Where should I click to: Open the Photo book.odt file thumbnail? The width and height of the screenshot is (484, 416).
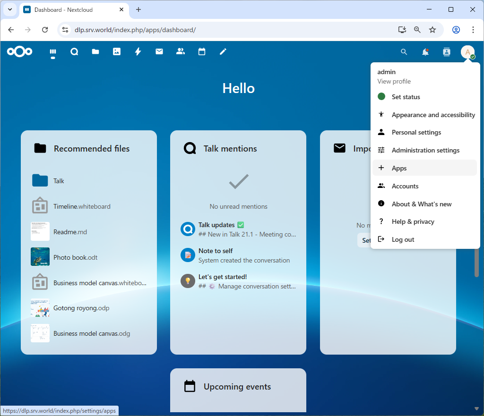pos(40,257)
